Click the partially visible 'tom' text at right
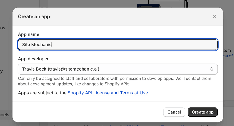Screen dimensions: 234x126 click(227, 51)
